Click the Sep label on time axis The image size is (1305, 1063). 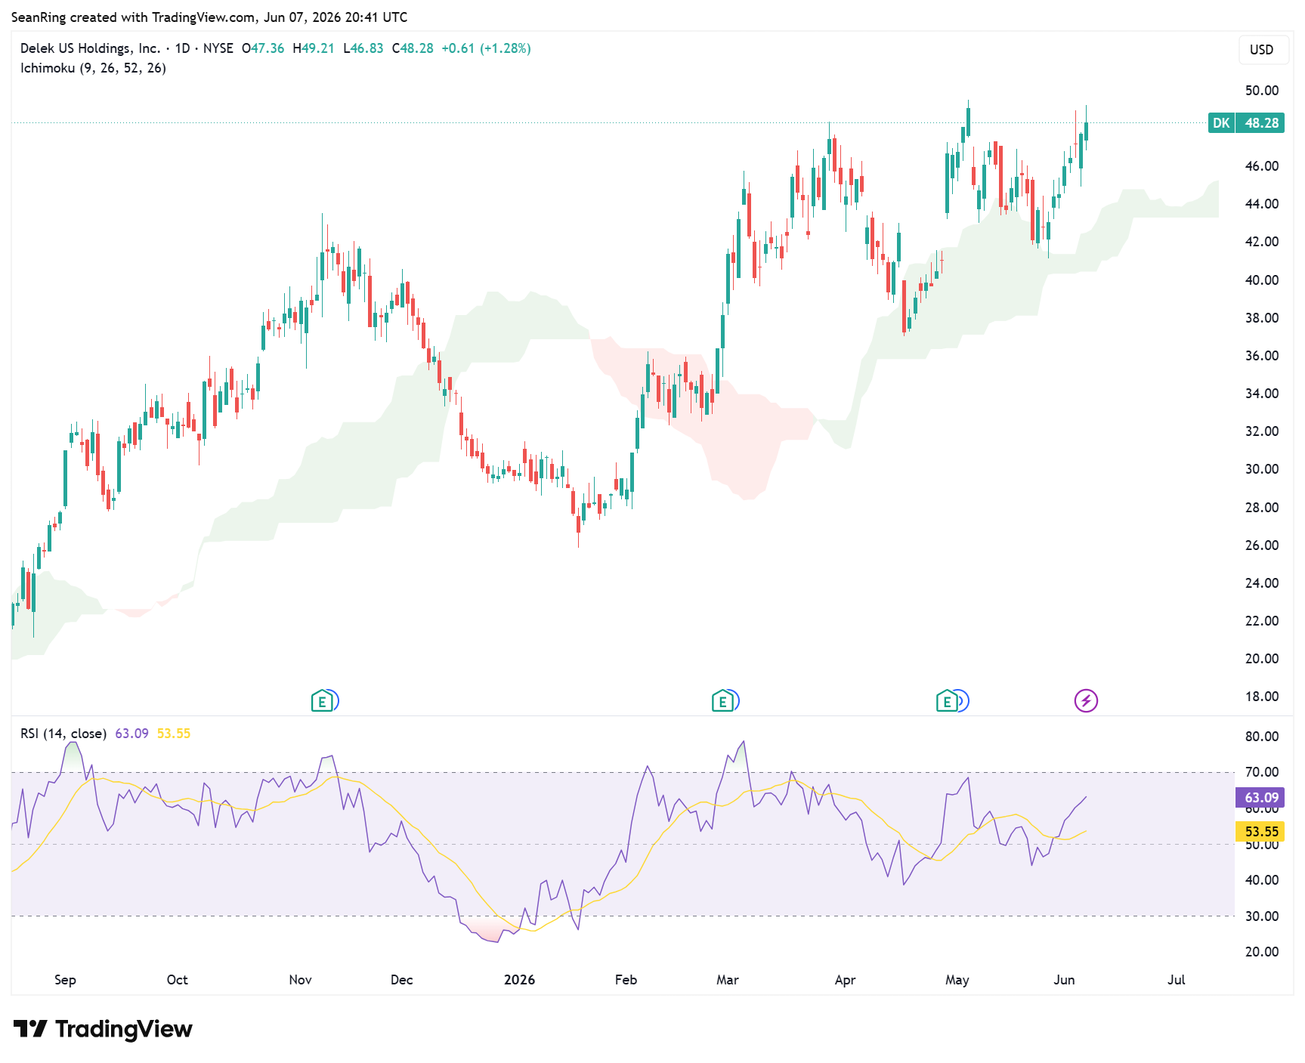65,980
